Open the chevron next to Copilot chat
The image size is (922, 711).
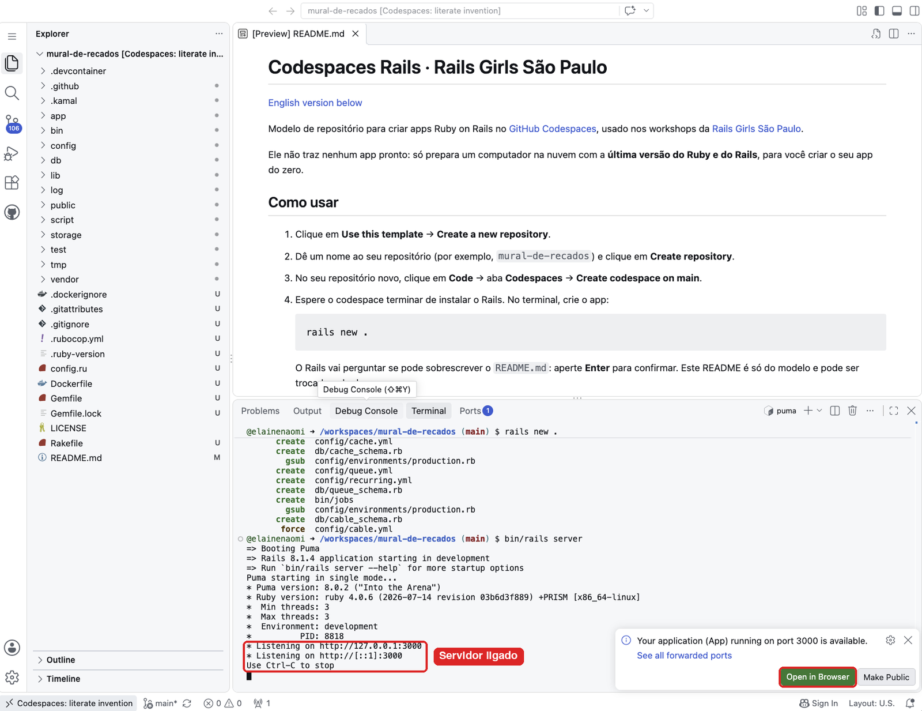click(647, 10)
